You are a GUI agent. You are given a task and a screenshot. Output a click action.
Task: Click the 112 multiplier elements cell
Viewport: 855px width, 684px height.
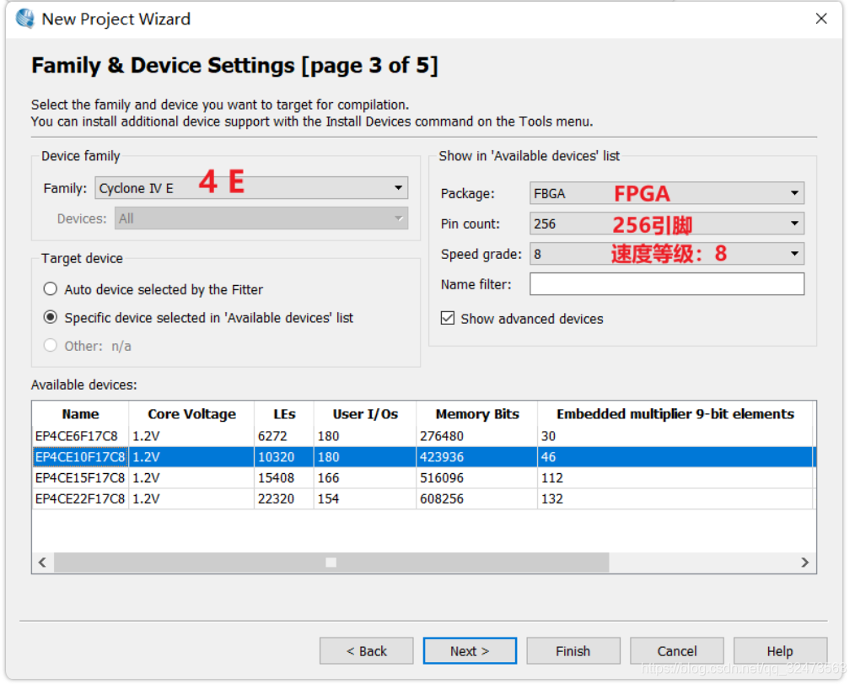click(675, 478)
